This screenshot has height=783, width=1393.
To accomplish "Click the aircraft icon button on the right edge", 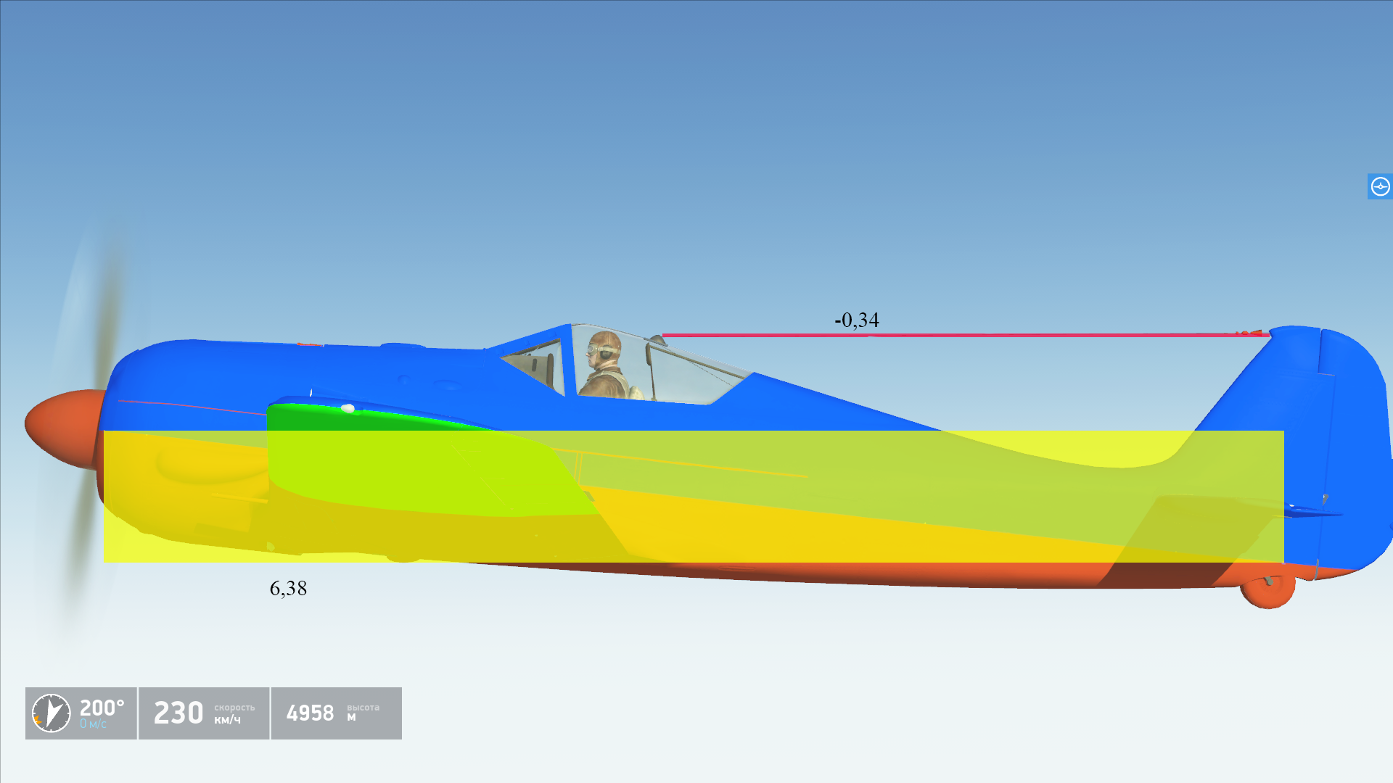I will click(1380, 186).
